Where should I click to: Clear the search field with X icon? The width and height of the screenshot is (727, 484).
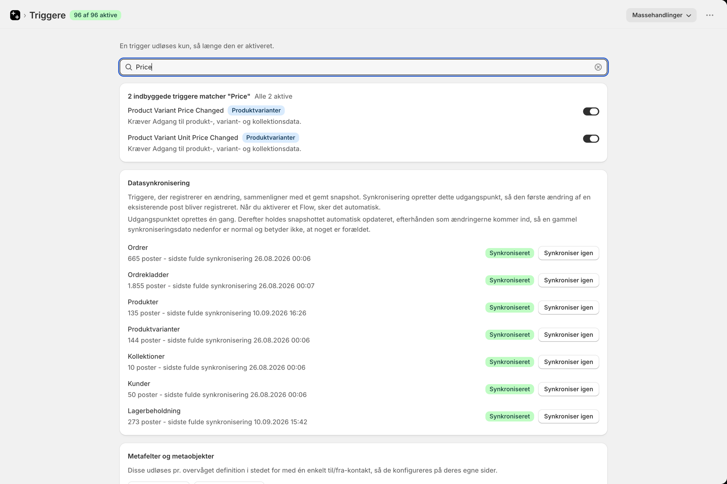click(598, 67)
